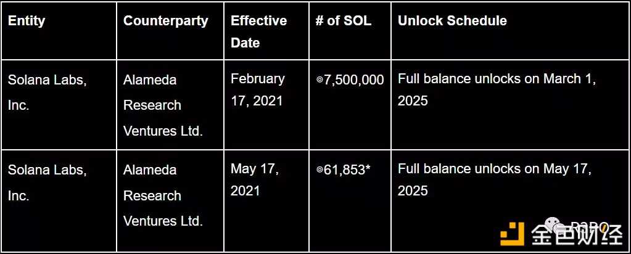Click the SOL symbol before 7,500,000

[x=320, y=80]
